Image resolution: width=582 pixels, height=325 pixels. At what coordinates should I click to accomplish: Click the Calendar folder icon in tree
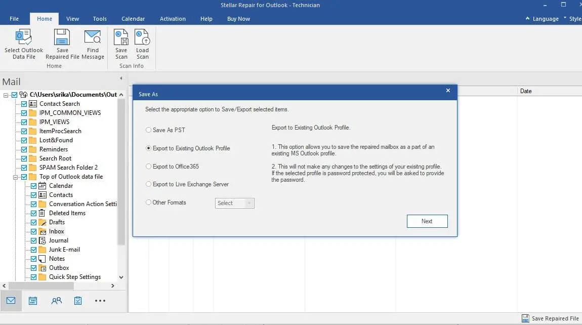tap(43, 186)
